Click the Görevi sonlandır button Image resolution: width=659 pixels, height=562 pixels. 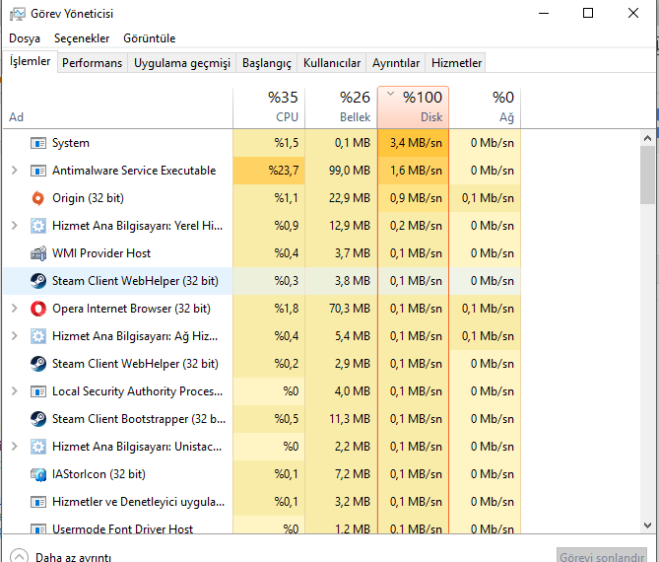click(x=602, y=556)
